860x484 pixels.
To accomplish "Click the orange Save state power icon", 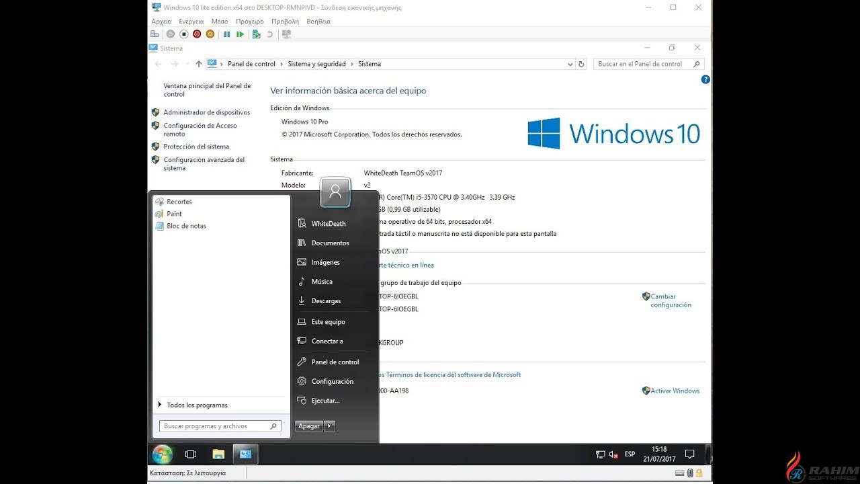I will pyautogui.click(x=210, y=34).
